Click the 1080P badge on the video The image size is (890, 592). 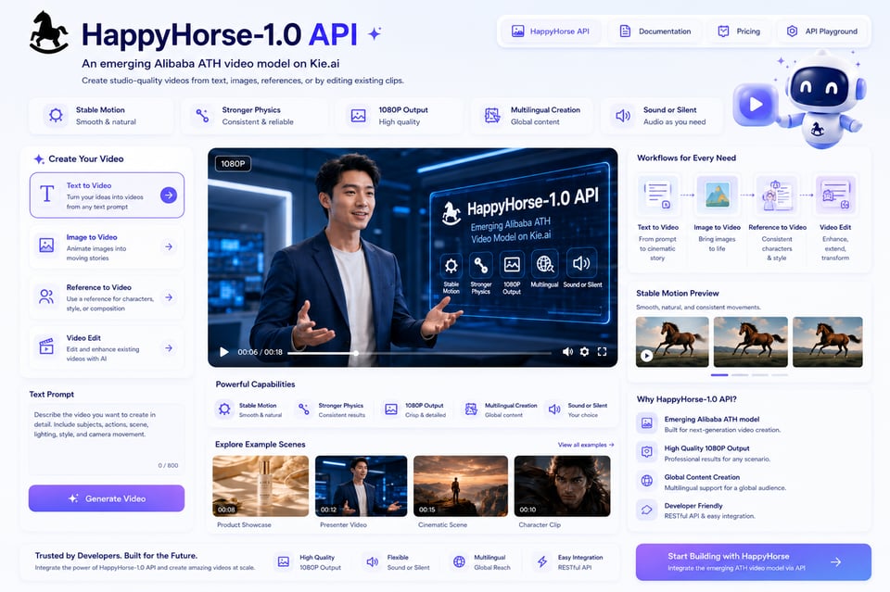point(233,163)
